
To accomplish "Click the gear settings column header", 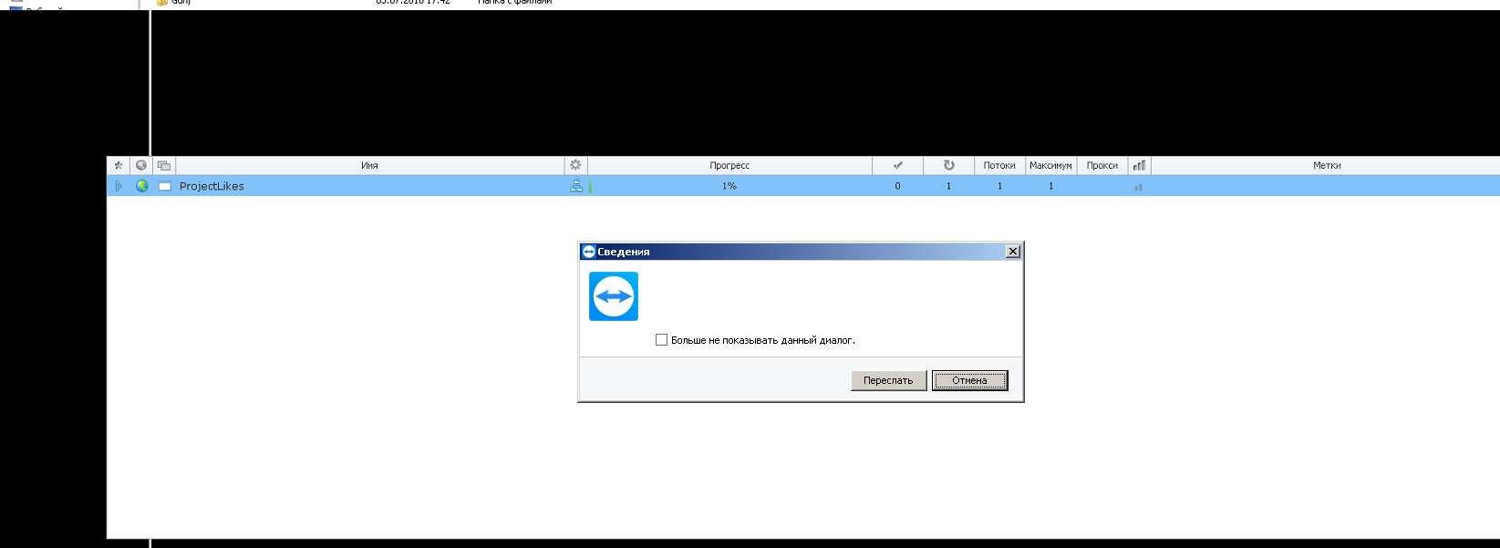I will tap(575, 165).
